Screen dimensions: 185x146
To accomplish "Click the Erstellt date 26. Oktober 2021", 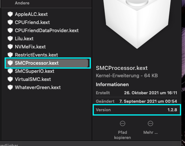I will click(150, 93).
